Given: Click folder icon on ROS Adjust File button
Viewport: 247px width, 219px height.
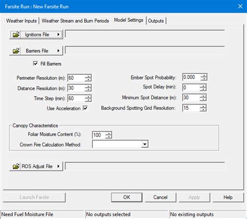Looking at the screenshot, I should pos(16,166).
